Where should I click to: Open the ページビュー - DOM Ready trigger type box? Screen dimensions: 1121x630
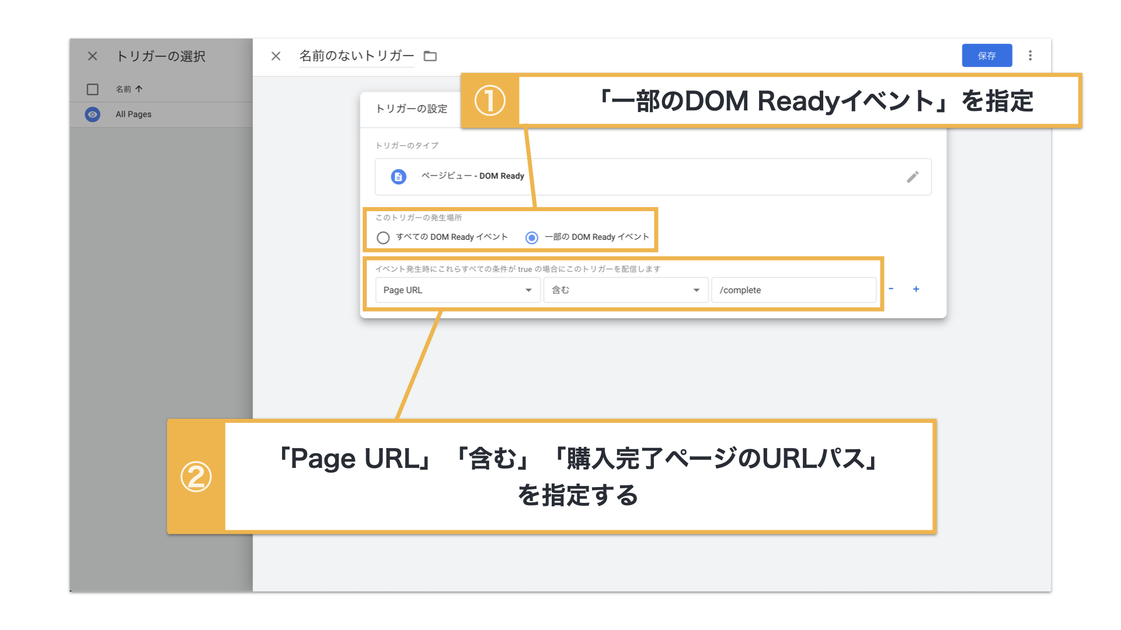[x=653, y=177]
